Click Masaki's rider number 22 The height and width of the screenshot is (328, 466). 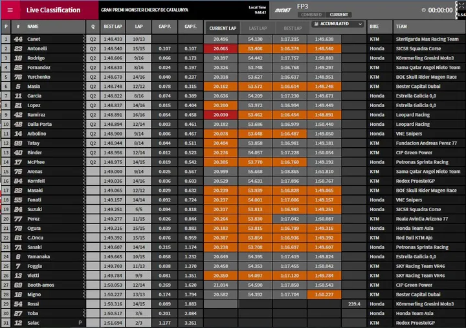[18, 190]
